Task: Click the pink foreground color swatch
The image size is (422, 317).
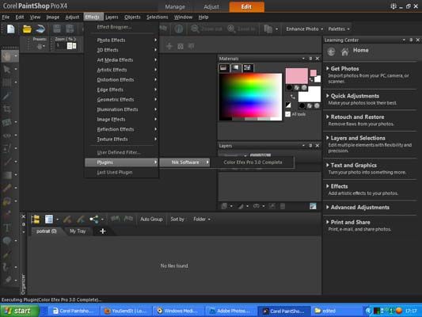Action: 297,76
